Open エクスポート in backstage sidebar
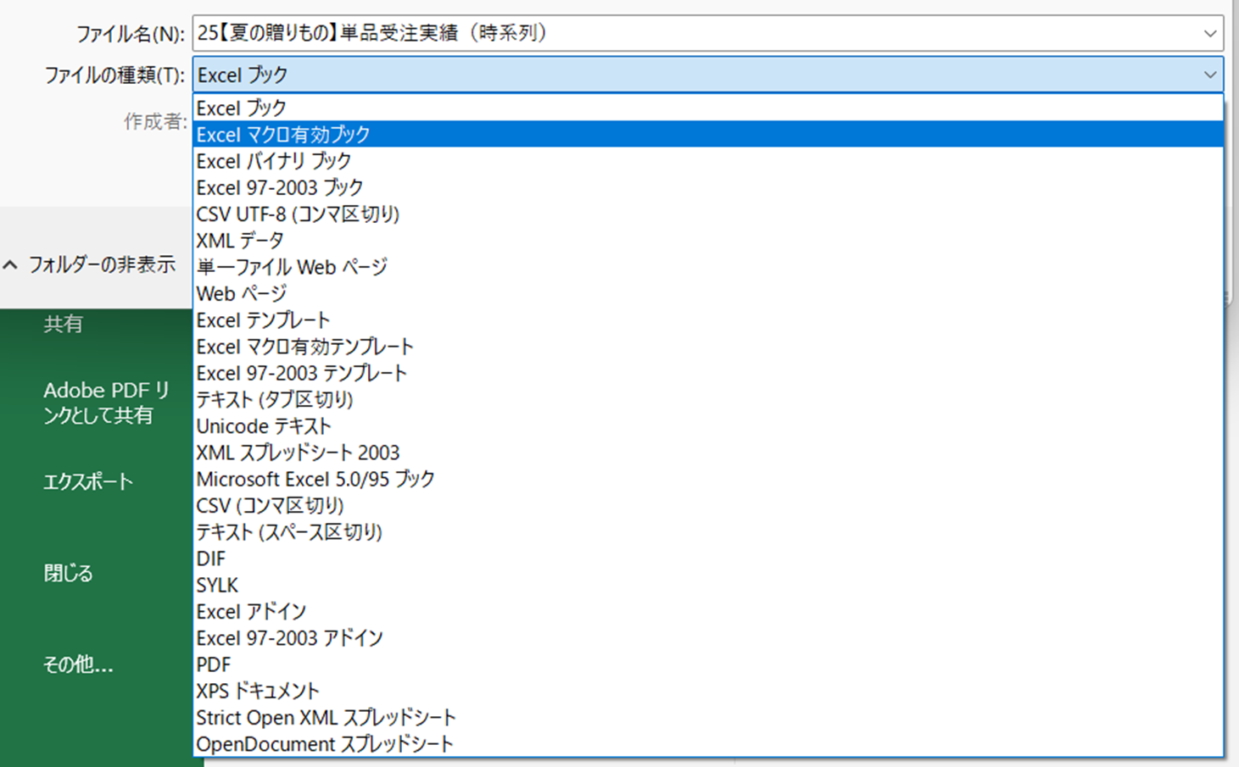 coord(88,481)
